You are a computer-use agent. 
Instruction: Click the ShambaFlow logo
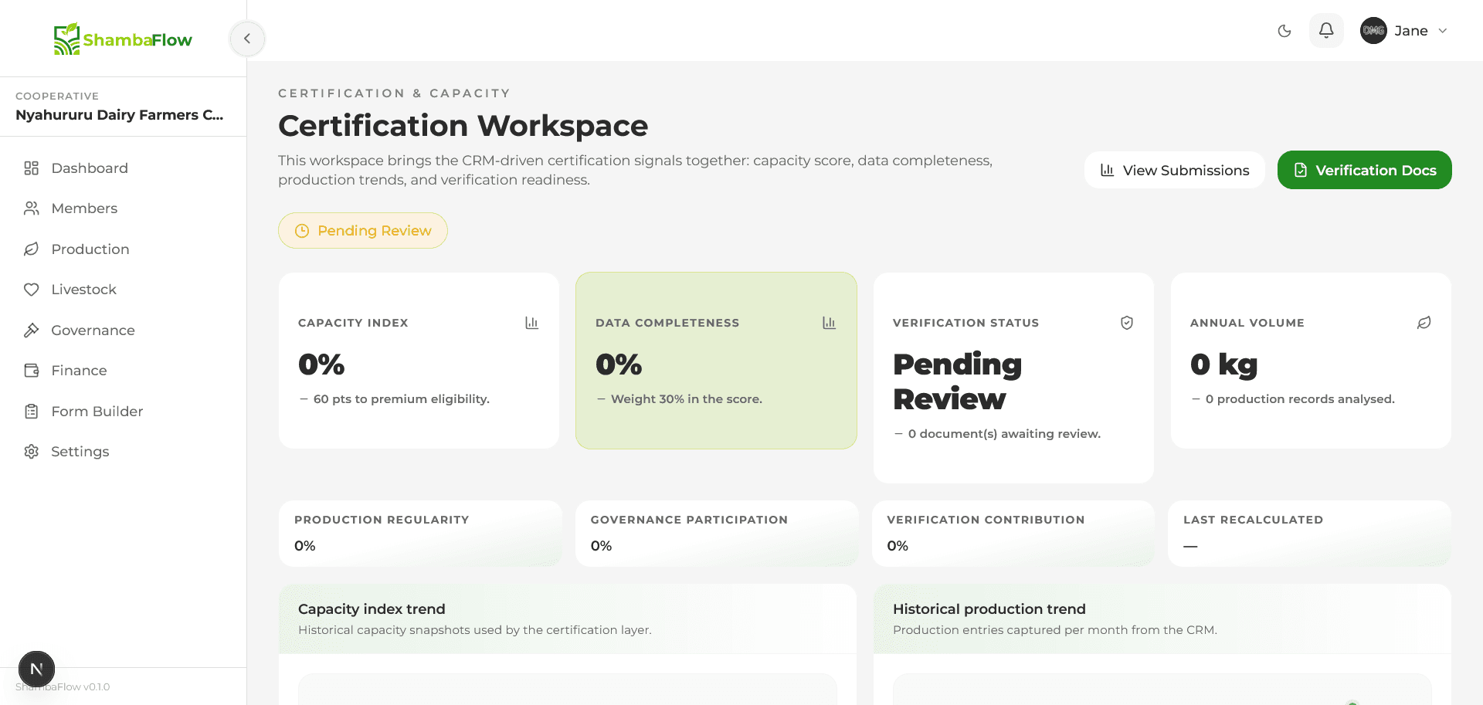(x=123, y=39)
